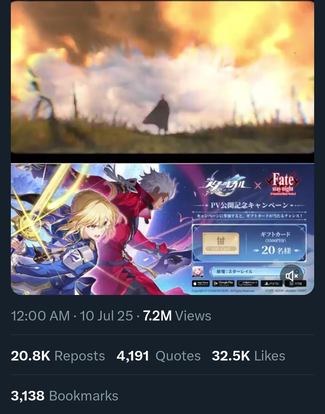325x414 pixels.
Task: Tap the App Store badge
Action: (201, 283)
